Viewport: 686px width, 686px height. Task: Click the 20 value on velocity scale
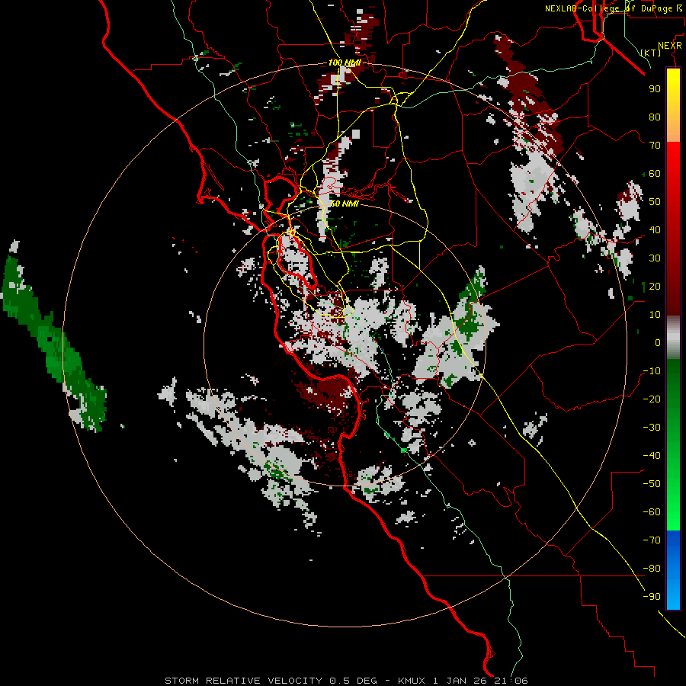[655, 287]
